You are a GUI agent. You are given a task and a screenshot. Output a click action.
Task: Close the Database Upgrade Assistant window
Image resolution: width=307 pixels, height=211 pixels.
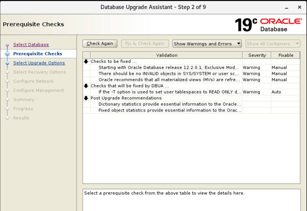point(299,7)
